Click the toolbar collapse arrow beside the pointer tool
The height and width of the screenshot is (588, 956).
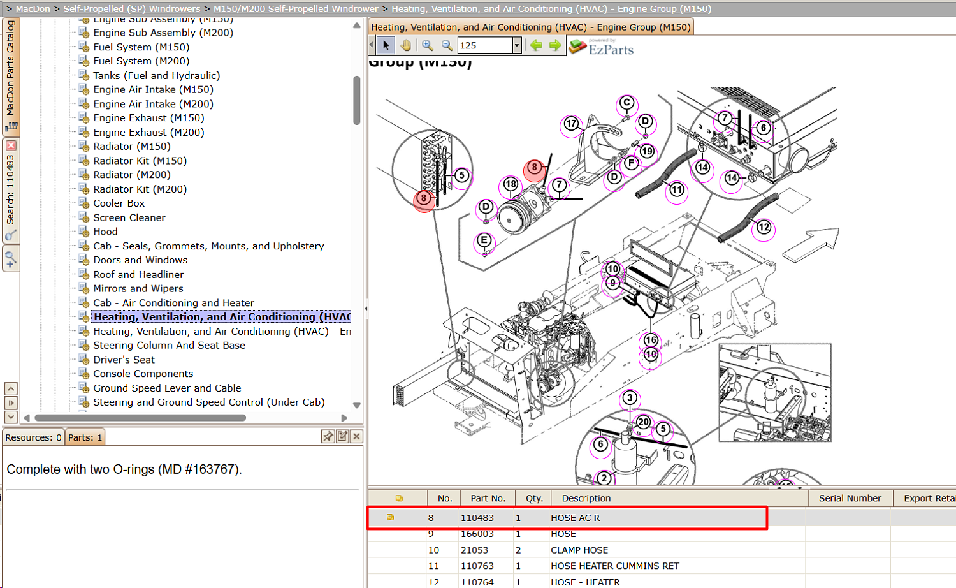[372, 45]
